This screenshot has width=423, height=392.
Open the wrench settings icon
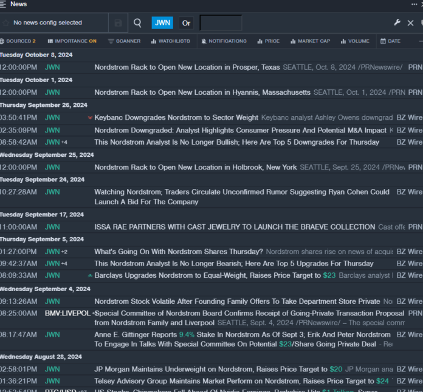[397, 22]
